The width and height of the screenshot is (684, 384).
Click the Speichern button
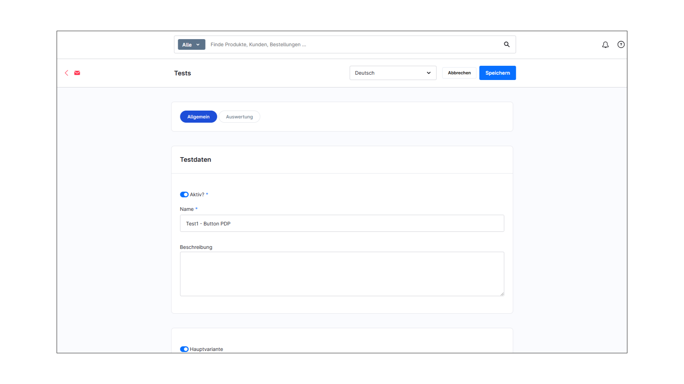tap(497, 73)
